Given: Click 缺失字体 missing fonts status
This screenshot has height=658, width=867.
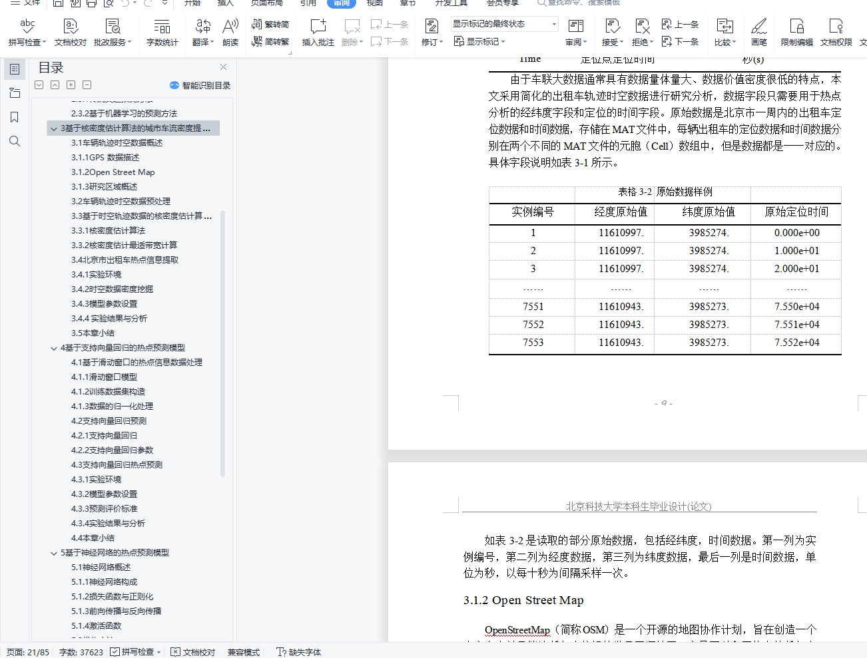Looking at the screenshot, I should tap(299, 652).
